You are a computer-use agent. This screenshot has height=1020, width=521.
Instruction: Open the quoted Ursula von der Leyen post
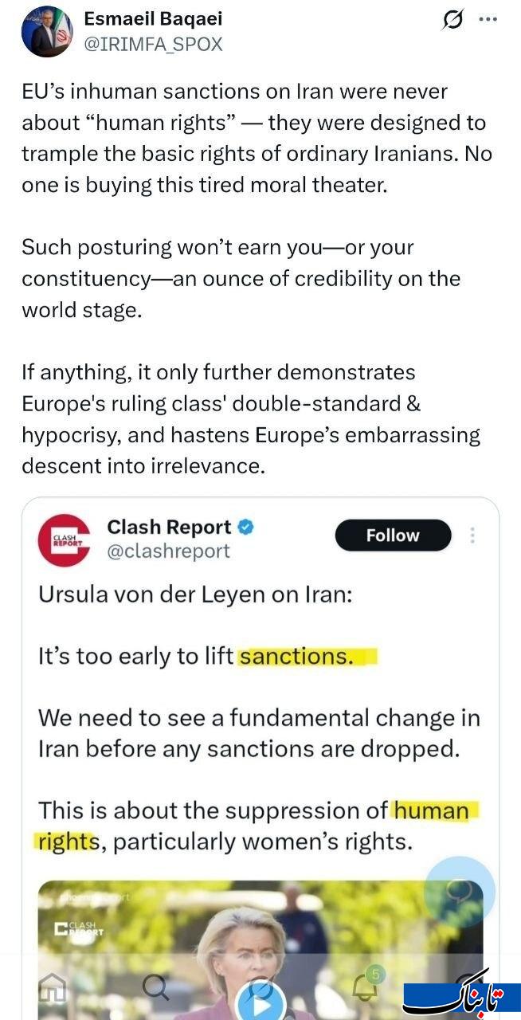(260, 717)
